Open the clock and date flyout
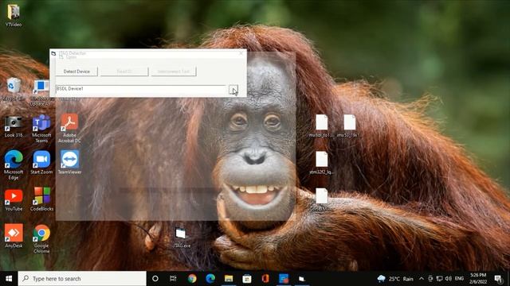Viewport: 510px width, 286px height. click(477, 279)
